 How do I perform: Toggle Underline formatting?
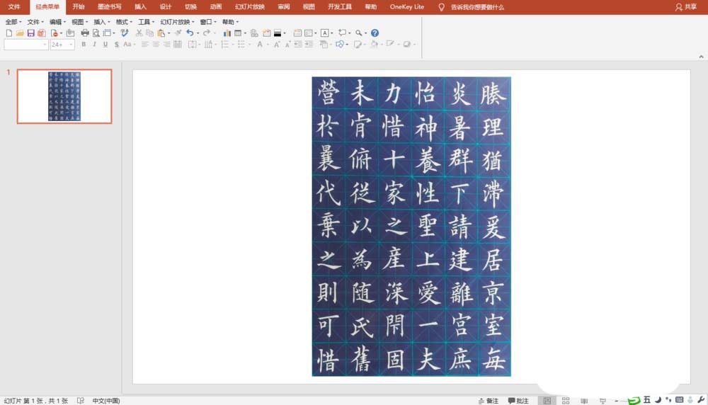click(105, 44)
